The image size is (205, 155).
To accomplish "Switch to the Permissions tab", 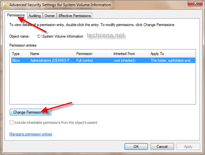I will point(16,15).
